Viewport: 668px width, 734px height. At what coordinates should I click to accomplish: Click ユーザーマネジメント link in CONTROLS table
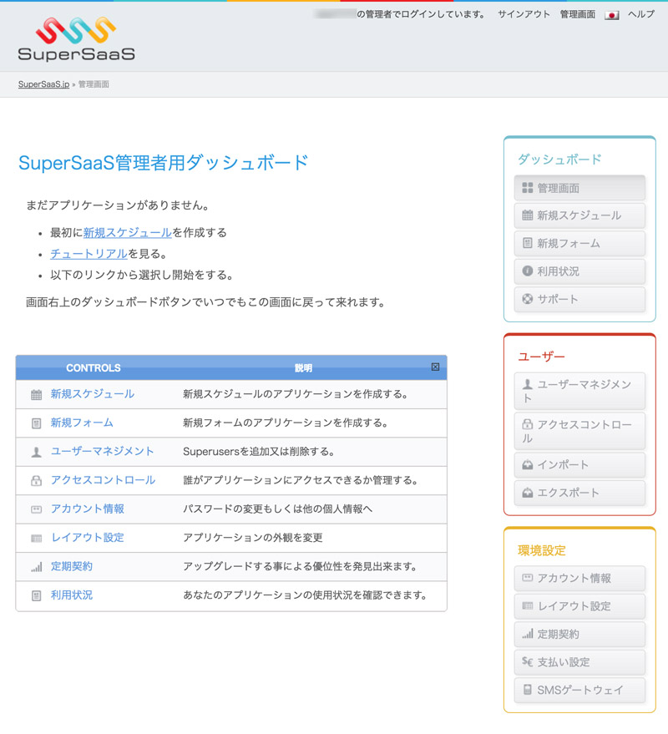(103, 451)
